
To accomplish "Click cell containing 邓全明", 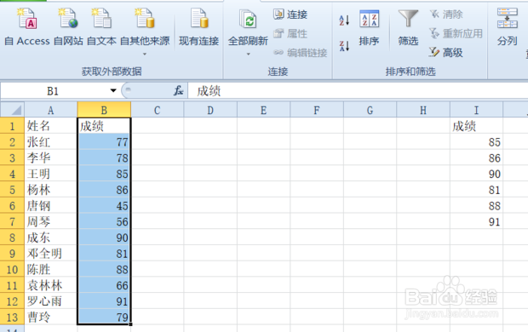I will point(51,254).
